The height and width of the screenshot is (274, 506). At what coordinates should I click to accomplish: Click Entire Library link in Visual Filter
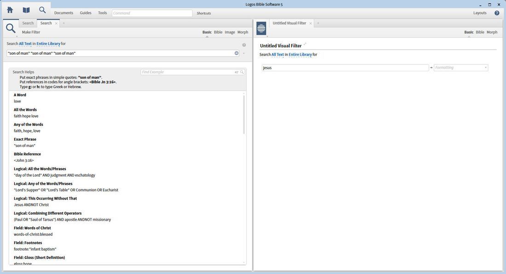(x=300, y=54)
